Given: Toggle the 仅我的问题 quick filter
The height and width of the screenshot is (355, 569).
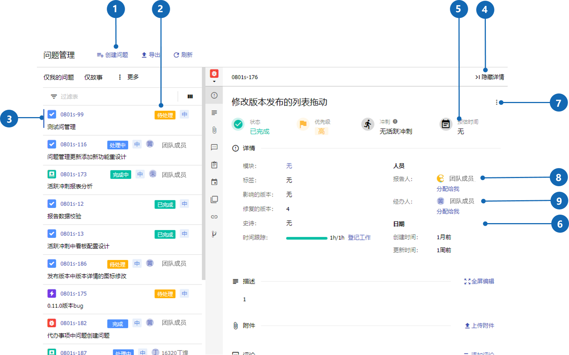Looking at the screenshot, I should point(59,77).
